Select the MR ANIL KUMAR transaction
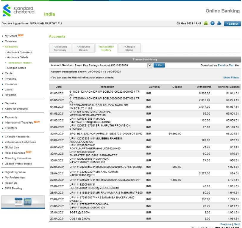Viewport: 242px width, 228px height. [x=145, y=173]
